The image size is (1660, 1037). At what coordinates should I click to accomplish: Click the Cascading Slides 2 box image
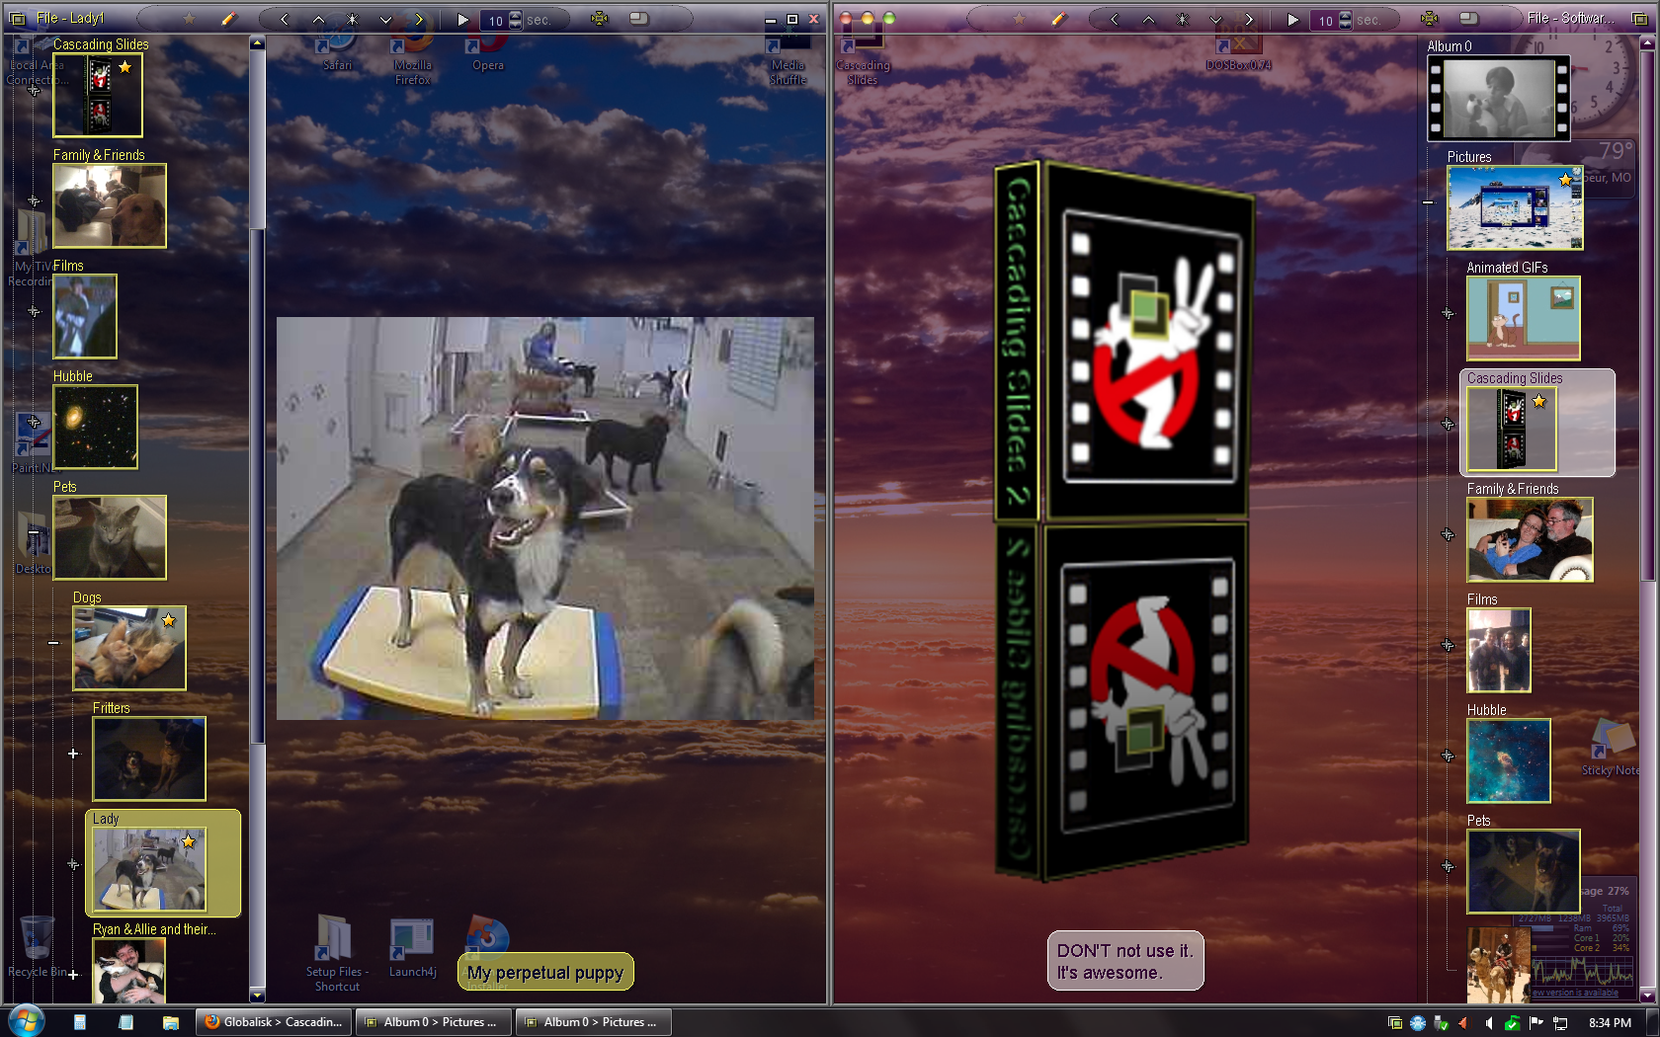pos(1124,521)
